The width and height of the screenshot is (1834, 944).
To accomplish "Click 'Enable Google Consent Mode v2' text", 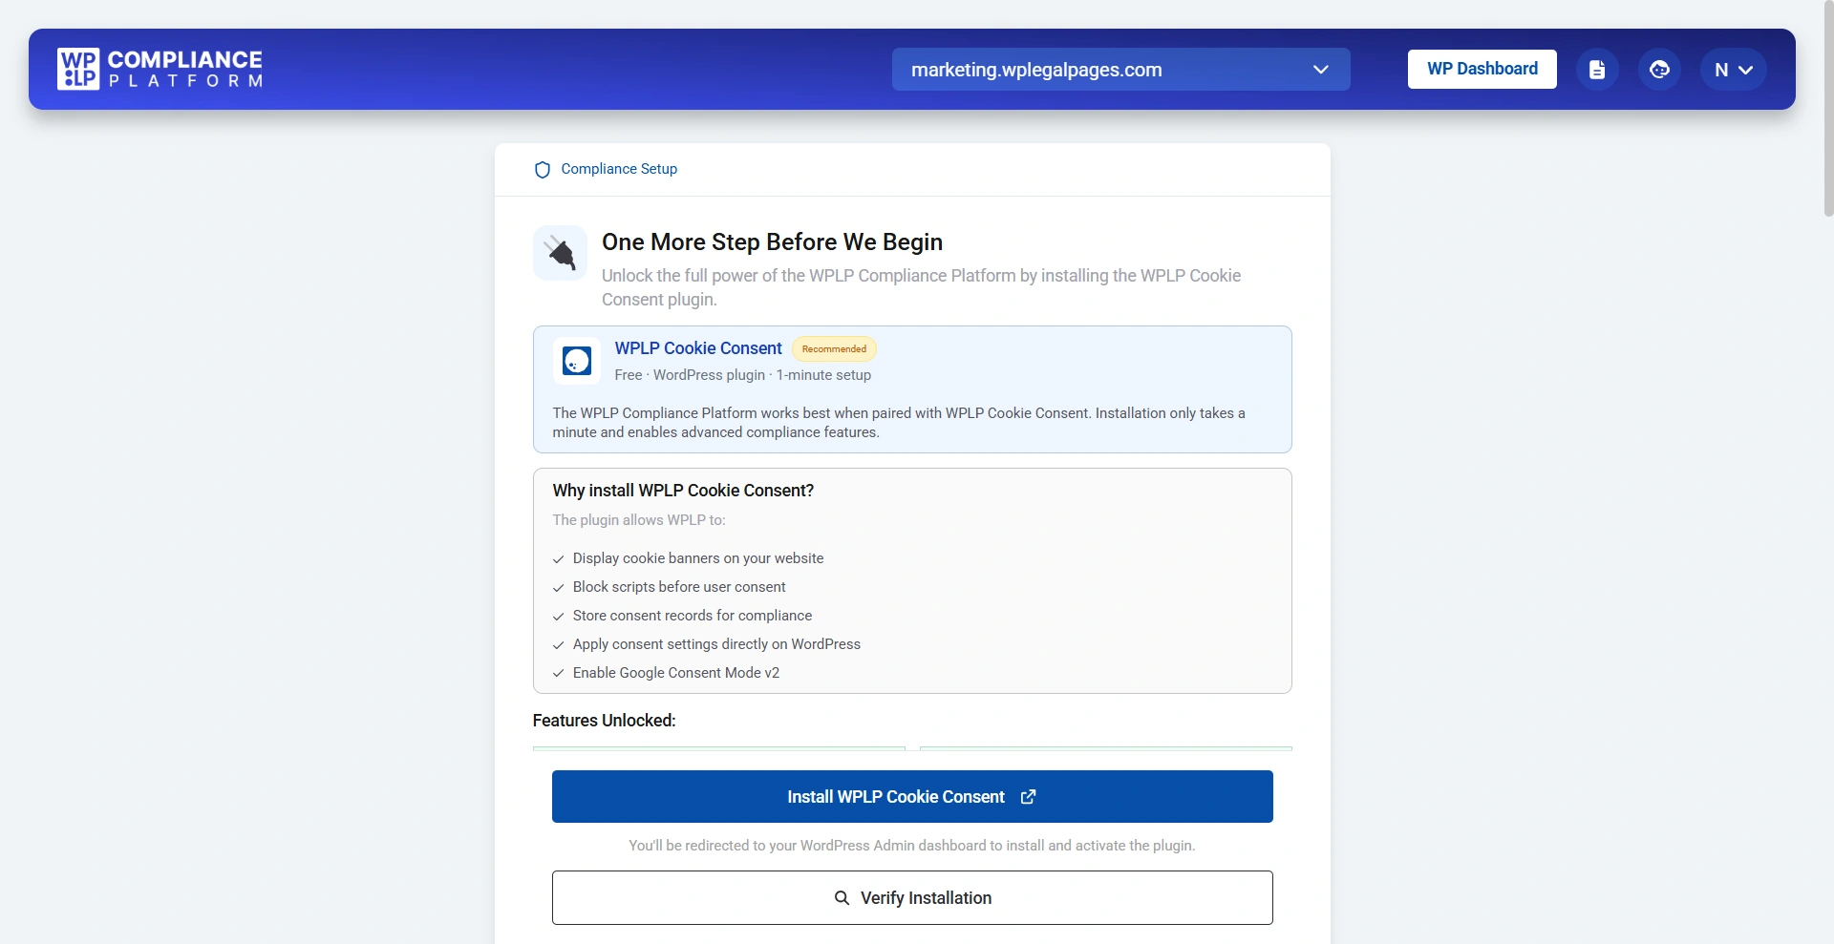I will coord(676,673).
